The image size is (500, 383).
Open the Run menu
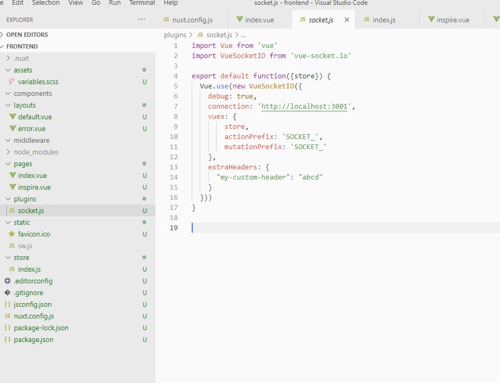click(x=115, y=3)
